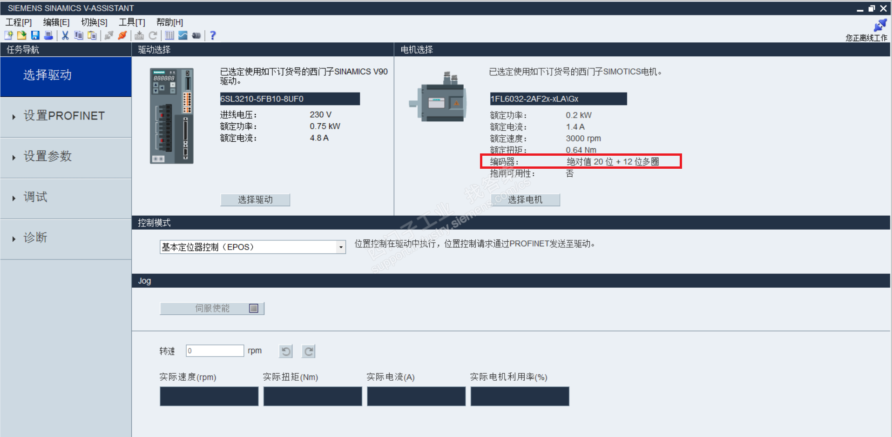
Task: Restore the V-ASSISTANT window size
Action: point(872,8)
